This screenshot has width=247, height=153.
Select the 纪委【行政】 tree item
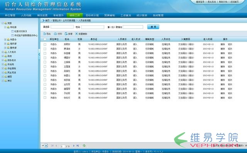pos(20,31)
